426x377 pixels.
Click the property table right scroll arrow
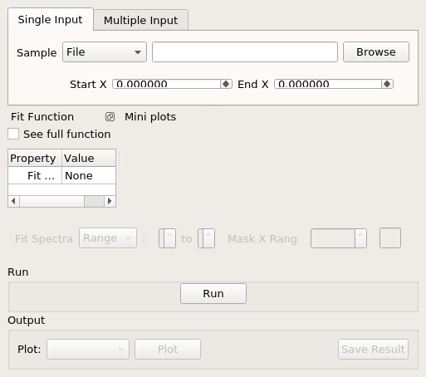(110, 201)
